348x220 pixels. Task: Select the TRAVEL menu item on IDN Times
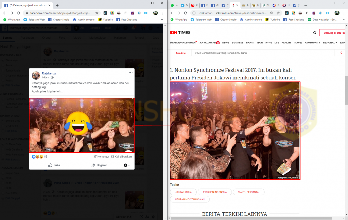298,43
